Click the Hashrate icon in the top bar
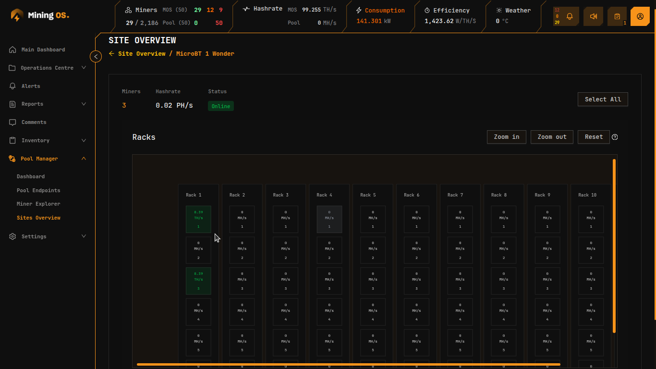 coord(246,8)
